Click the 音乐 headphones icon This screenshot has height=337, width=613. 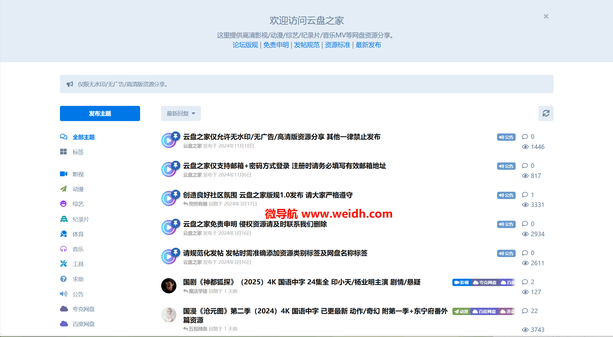64,249
